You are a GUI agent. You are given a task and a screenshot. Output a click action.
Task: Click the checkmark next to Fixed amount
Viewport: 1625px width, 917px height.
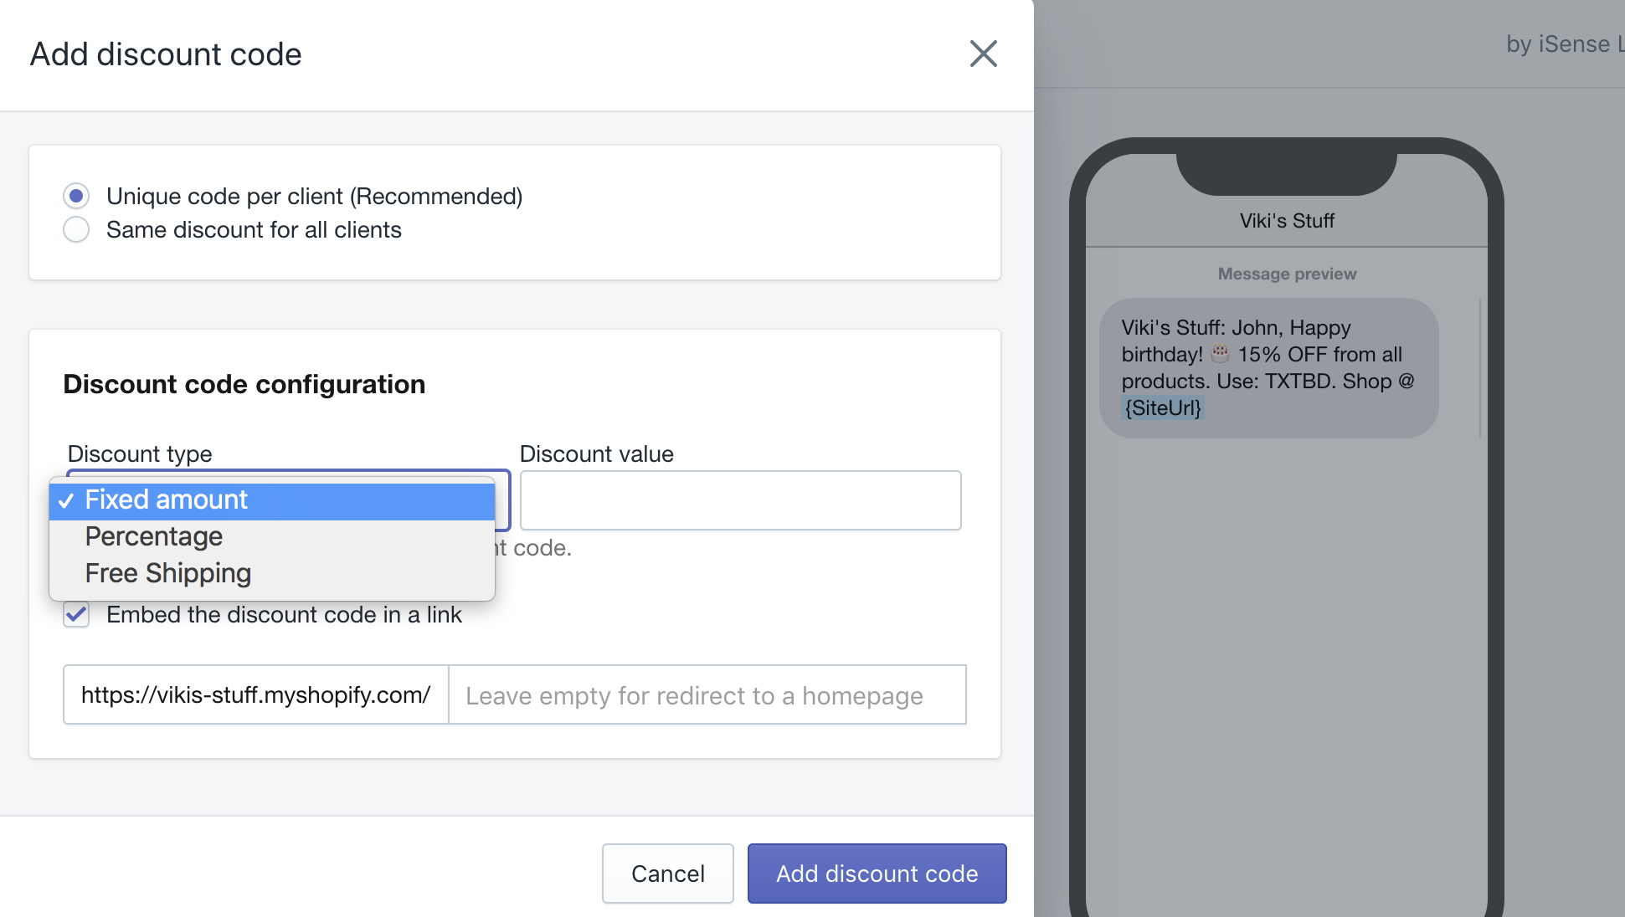click(x=66, y=500)
